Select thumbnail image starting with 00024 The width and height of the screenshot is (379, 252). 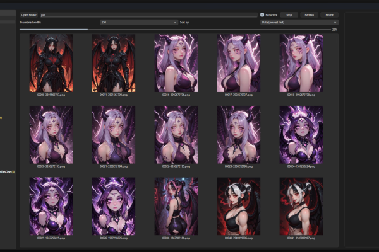click(301, 135)
